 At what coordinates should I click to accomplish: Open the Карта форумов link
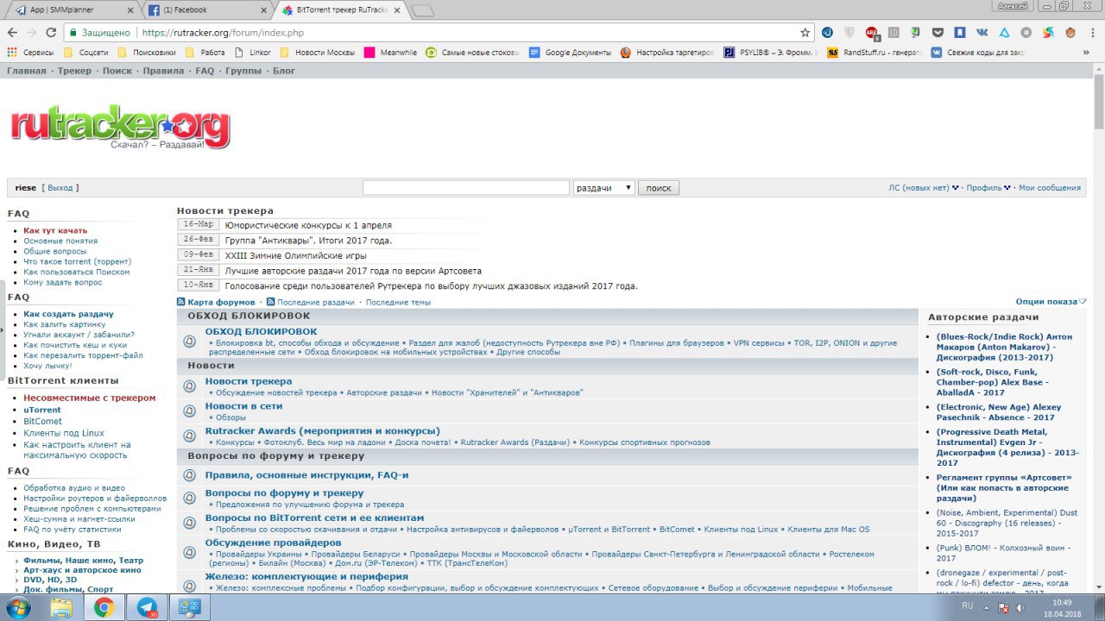tap(221, 302)
